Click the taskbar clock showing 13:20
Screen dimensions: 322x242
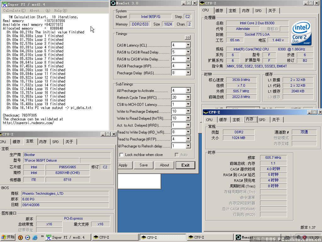[314, 238]
